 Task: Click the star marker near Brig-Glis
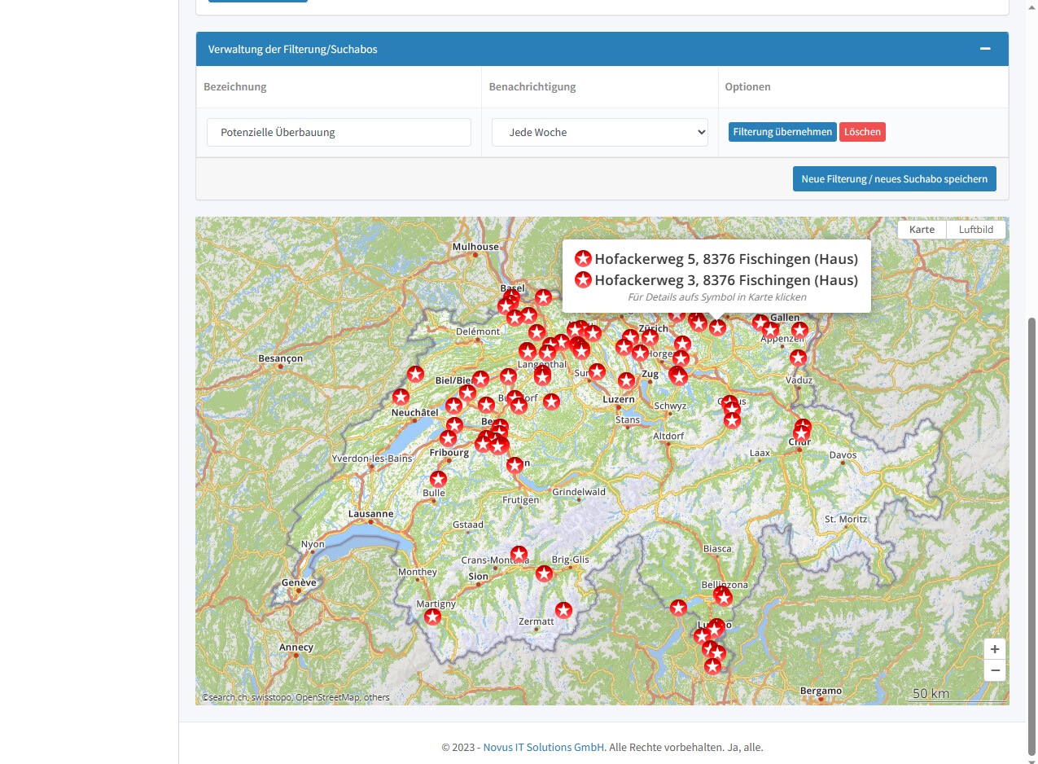click(x=545, y=573)
